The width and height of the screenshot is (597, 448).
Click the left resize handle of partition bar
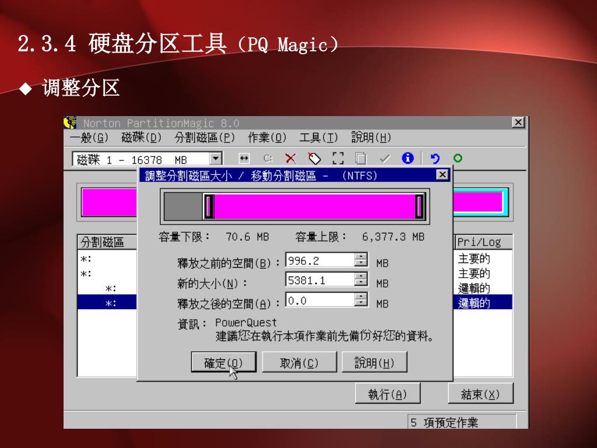pyautogui.click(x=209, y=206)
